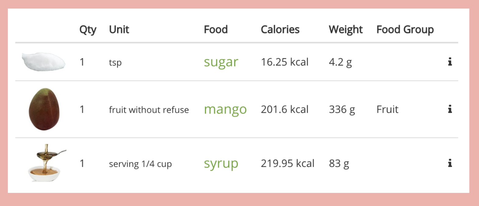Select the tsp unit for sugar

(x=115, y=62)
